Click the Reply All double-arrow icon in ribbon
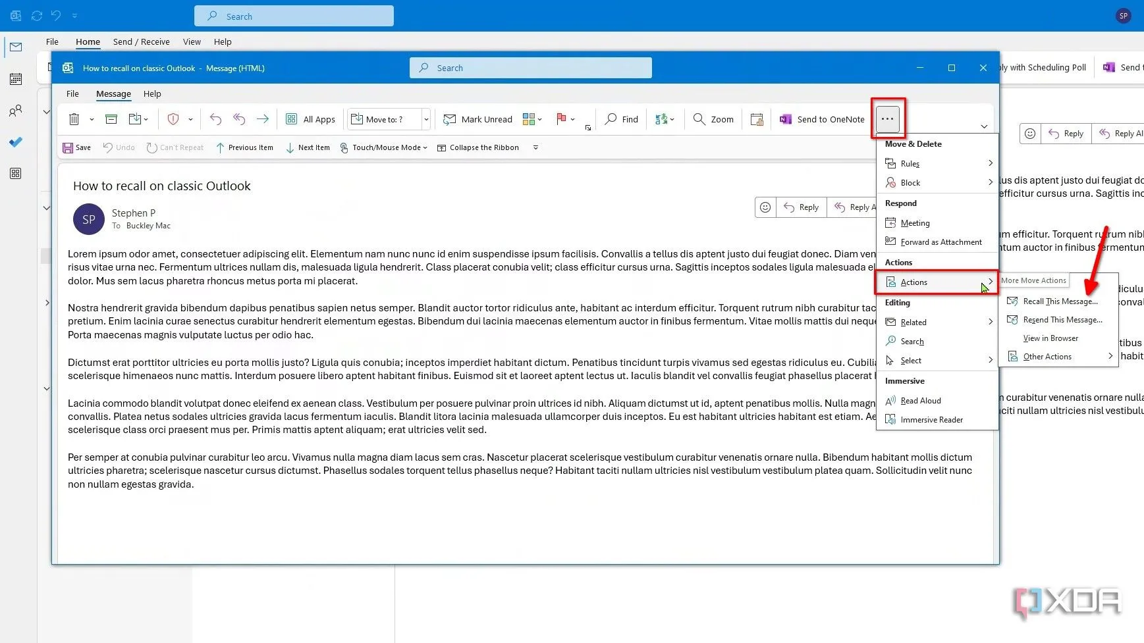1144x643 pixels. pyautogui.click(x=239, y=119)
